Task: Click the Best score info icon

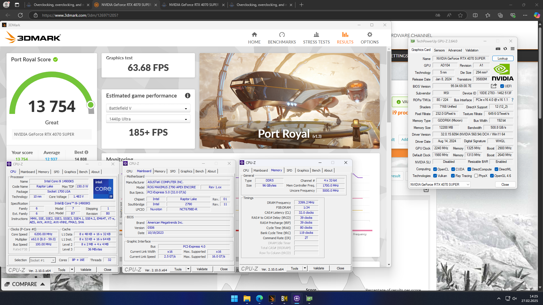Action: point(86,152)
